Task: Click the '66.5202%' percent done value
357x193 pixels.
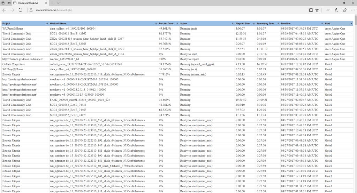Action: click(x=165, y=110)
